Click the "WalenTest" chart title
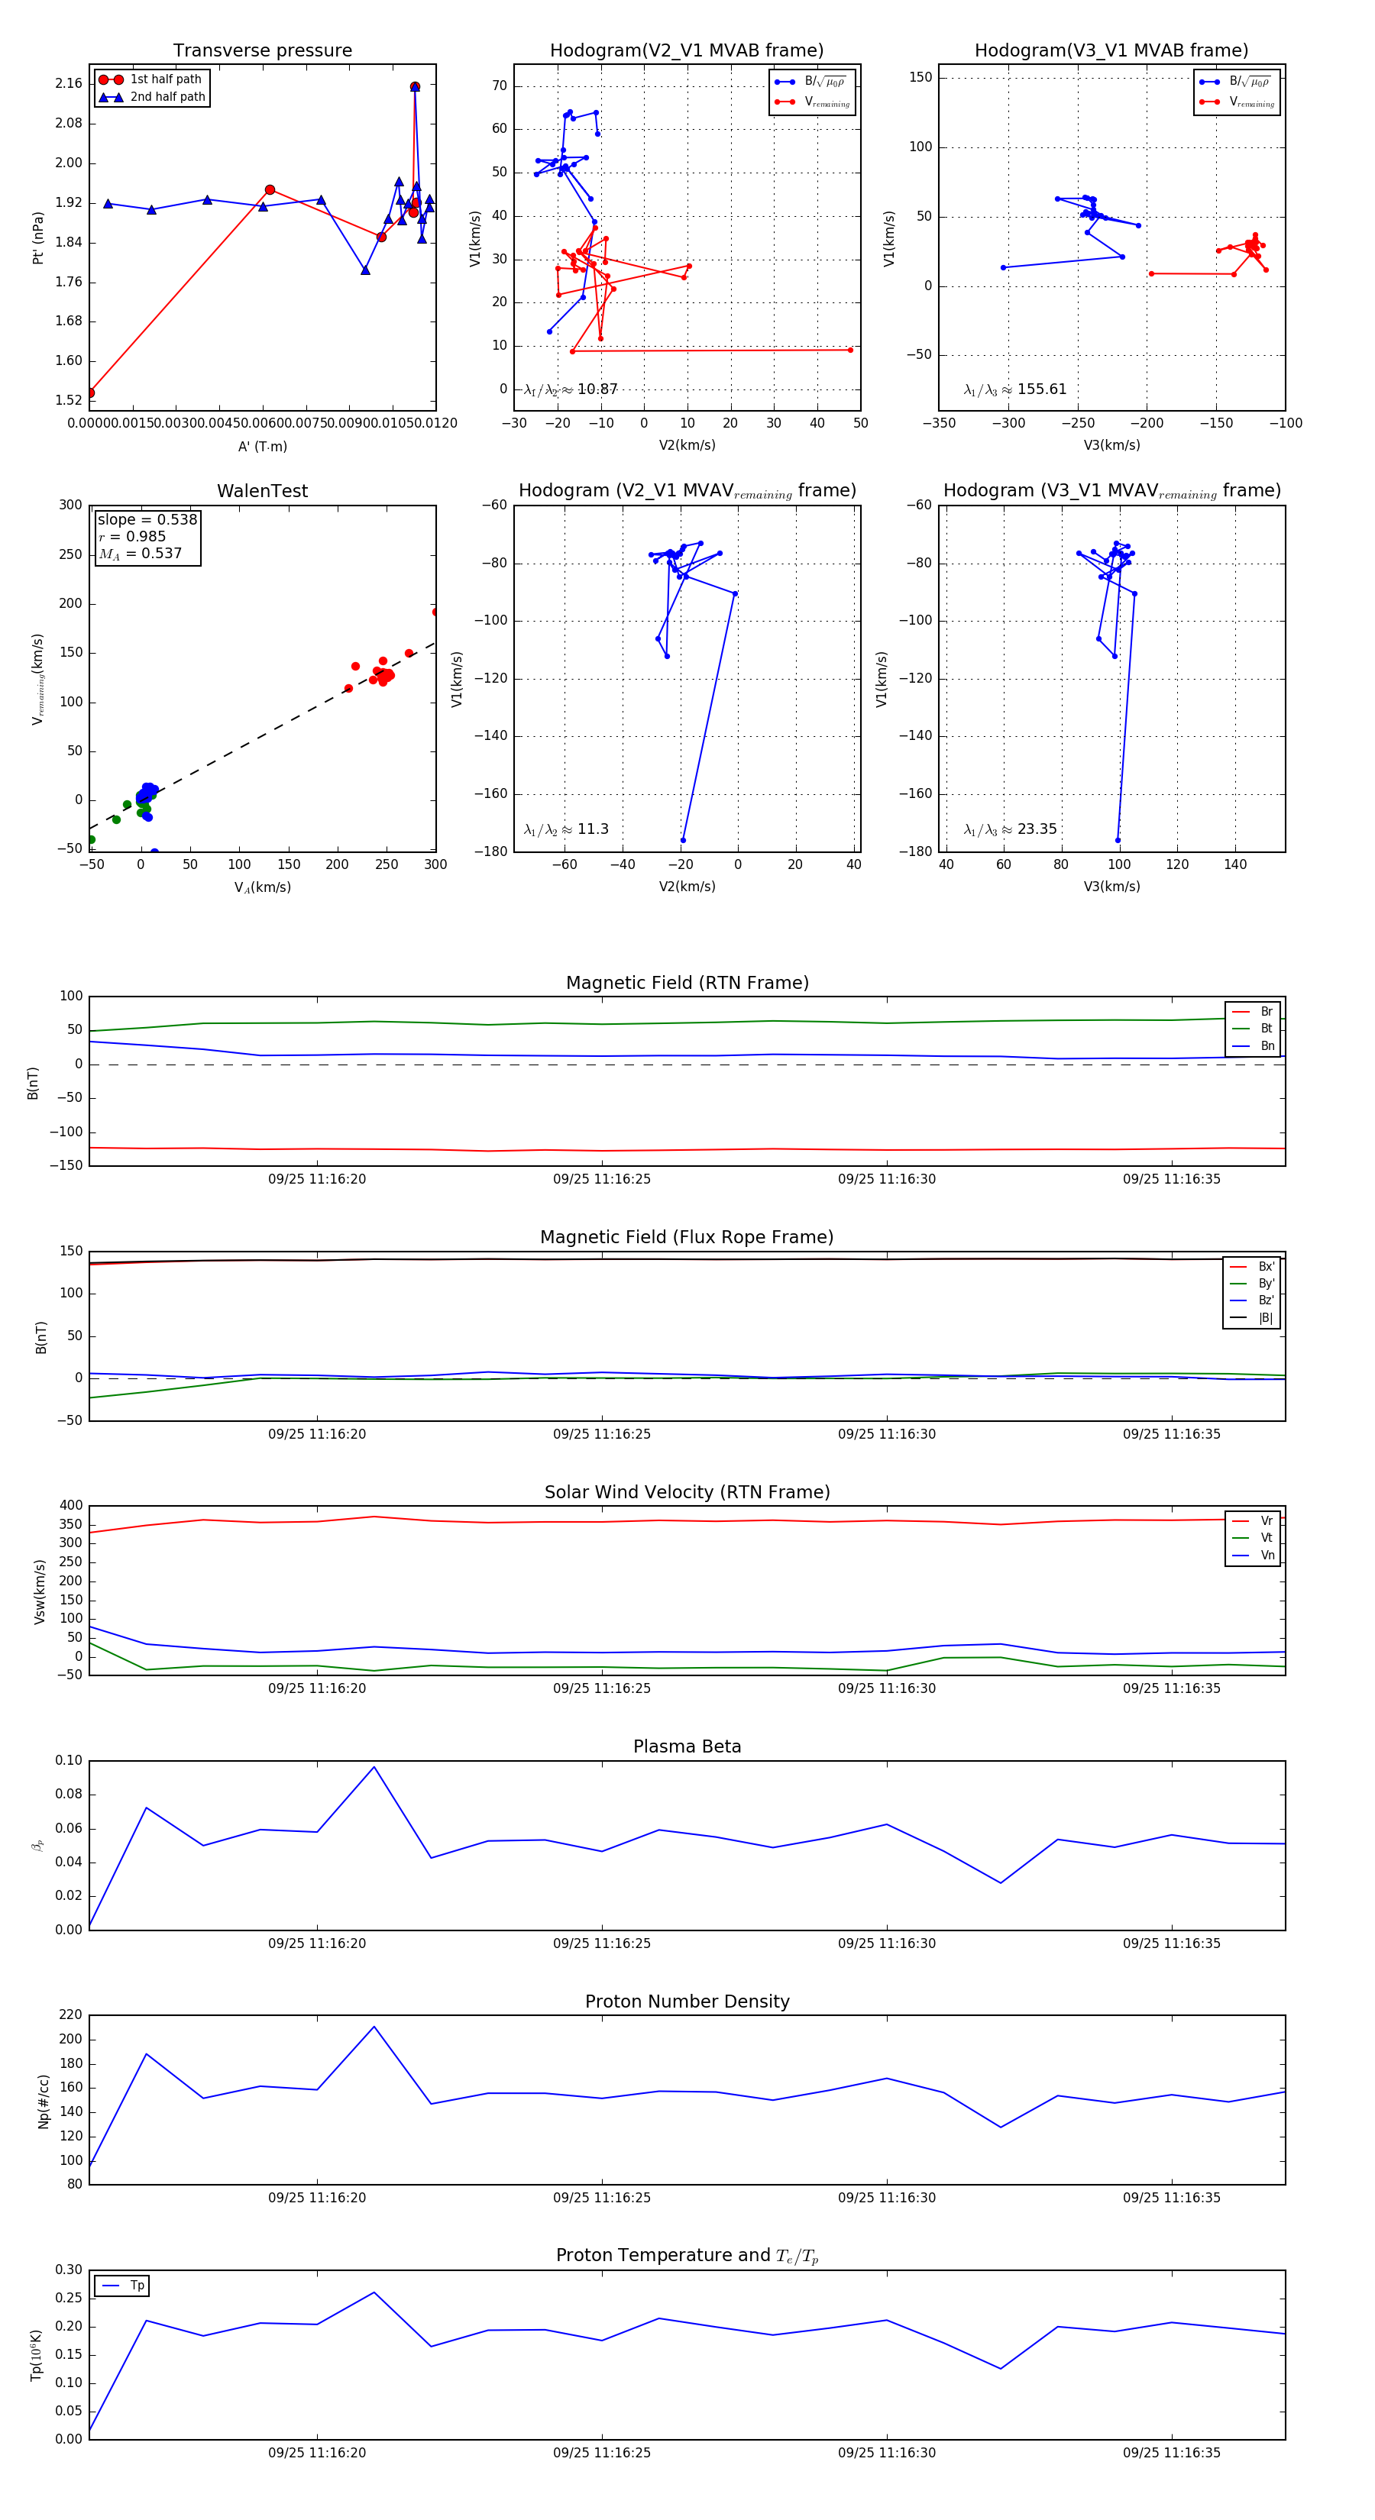 tap(262, 491)
